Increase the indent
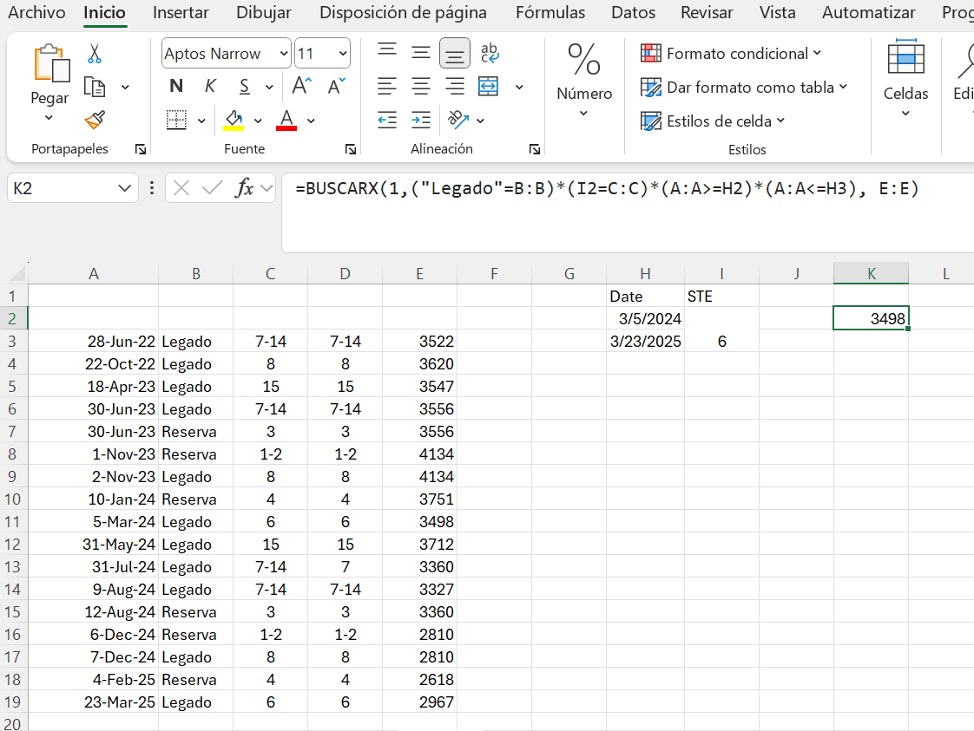 [x=420, y=120]
